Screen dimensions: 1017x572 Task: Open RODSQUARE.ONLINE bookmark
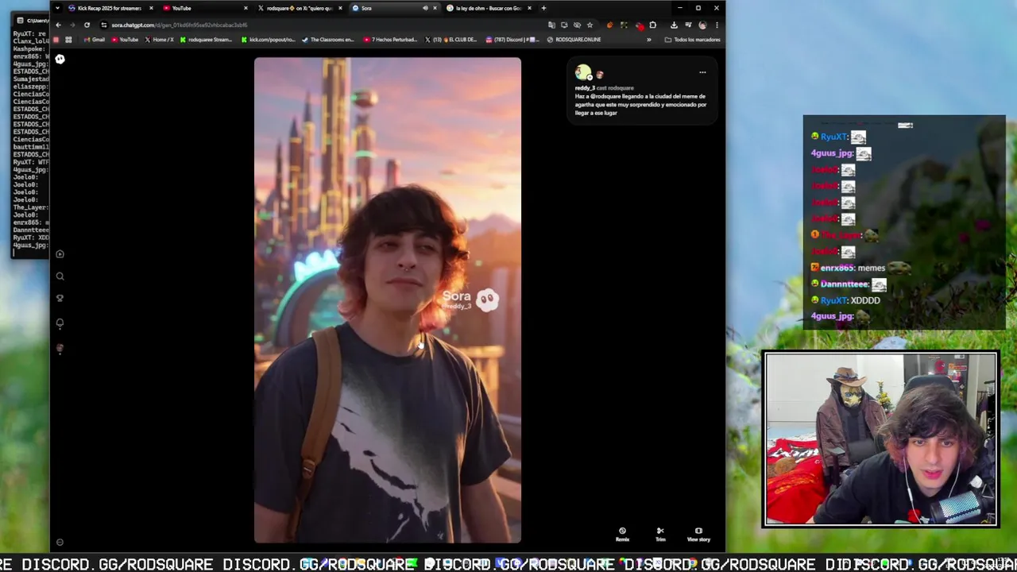click(574, 40)
